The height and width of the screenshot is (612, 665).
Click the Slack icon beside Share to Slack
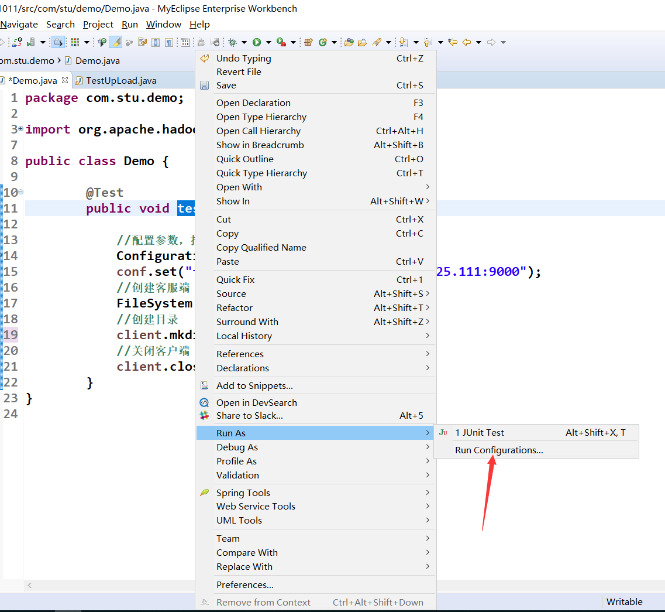(x=205, y=415)
